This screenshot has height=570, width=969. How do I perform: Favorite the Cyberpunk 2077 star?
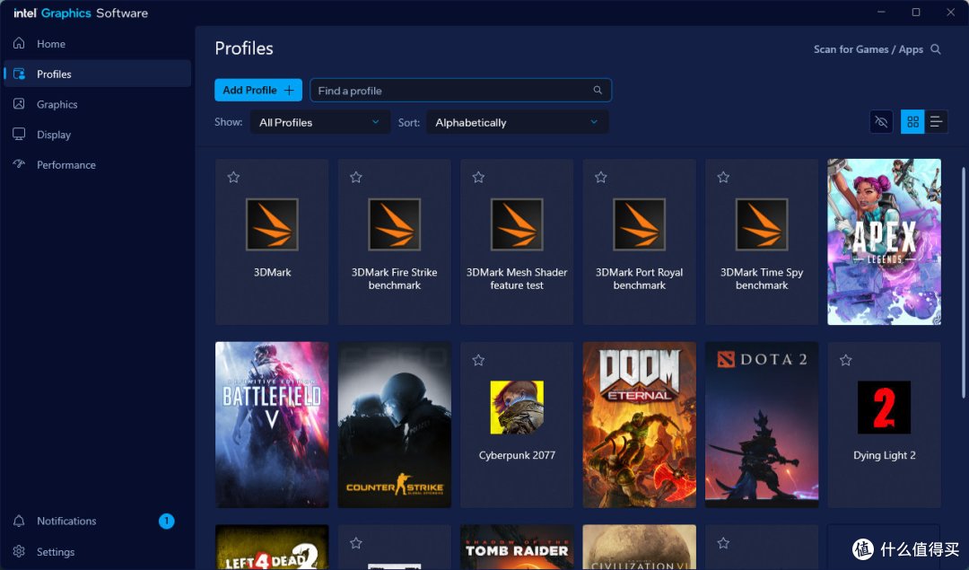click(x=477, y=361)
